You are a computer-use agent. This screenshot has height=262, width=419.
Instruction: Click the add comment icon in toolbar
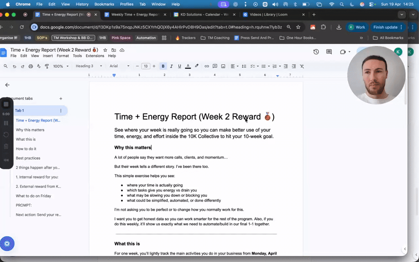click(x=215, y=66)
